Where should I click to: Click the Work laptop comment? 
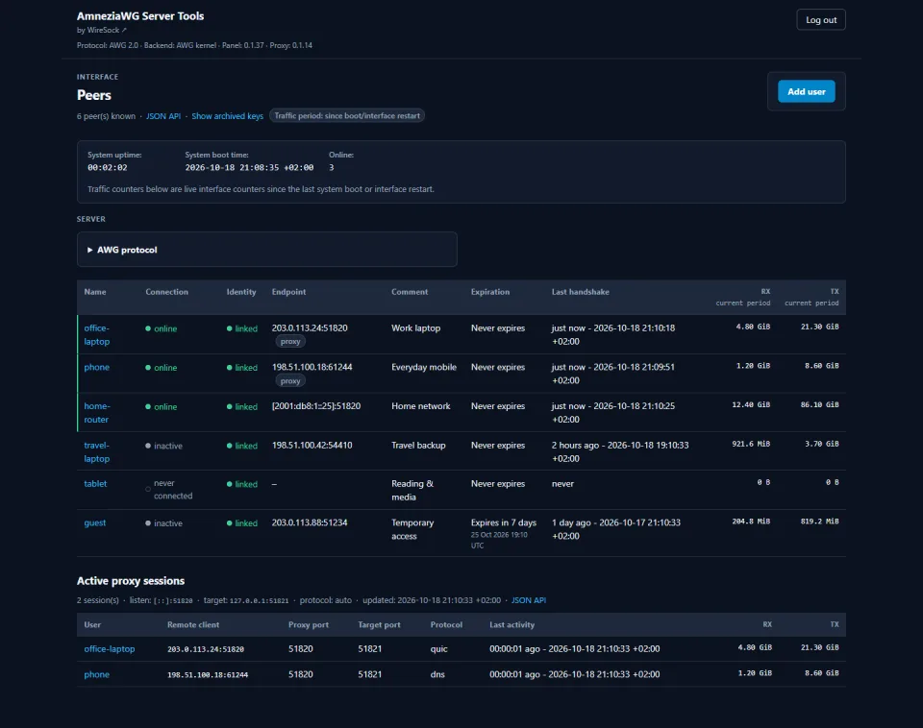pyautogui.click(x=415, y=328)
